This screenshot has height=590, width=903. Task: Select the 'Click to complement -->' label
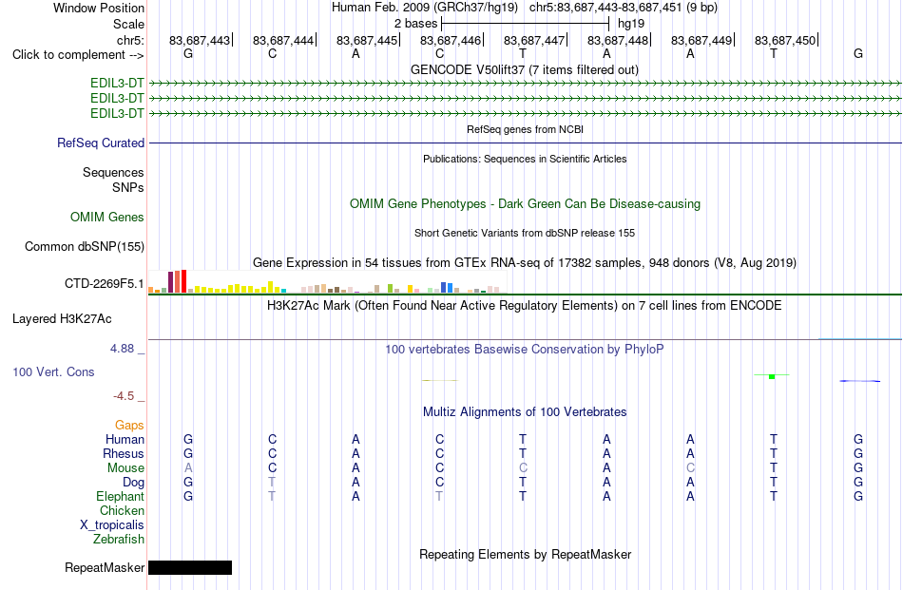coord(78,55)
